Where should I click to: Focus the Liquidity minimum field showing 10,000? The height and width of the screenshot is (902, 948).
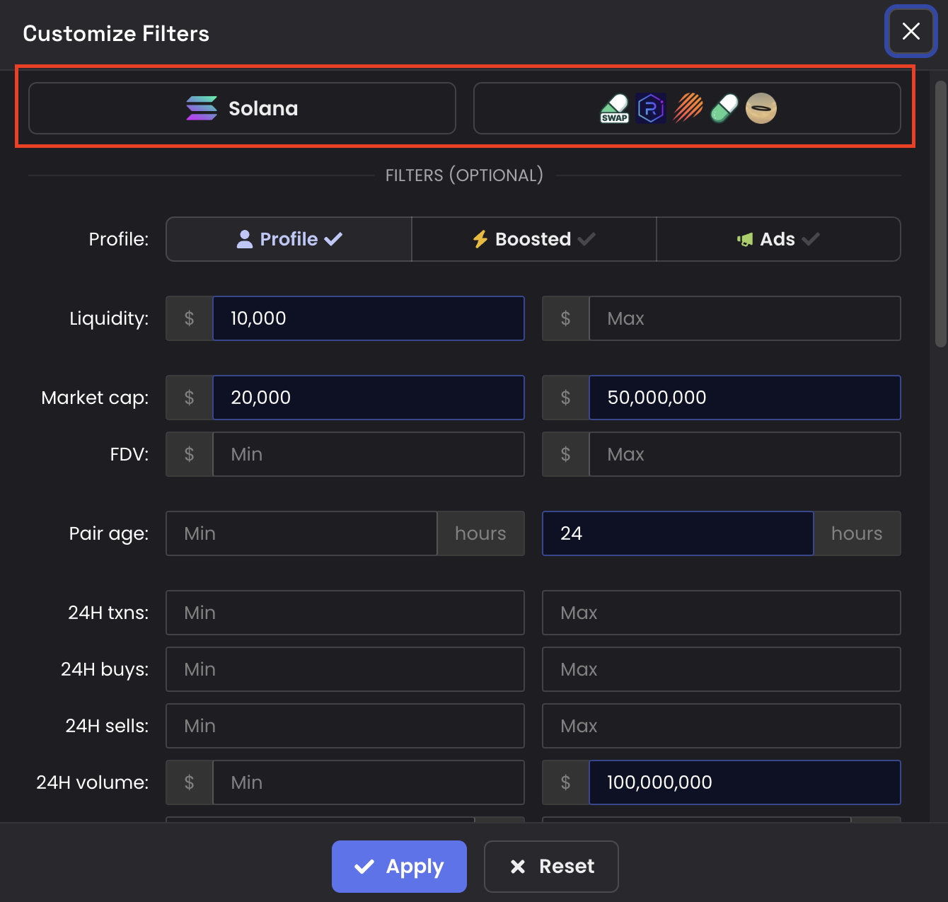point(368,318)
